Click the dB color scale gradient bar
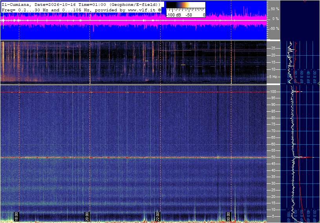Screen dimensions: 320x223 click(186, 5)
